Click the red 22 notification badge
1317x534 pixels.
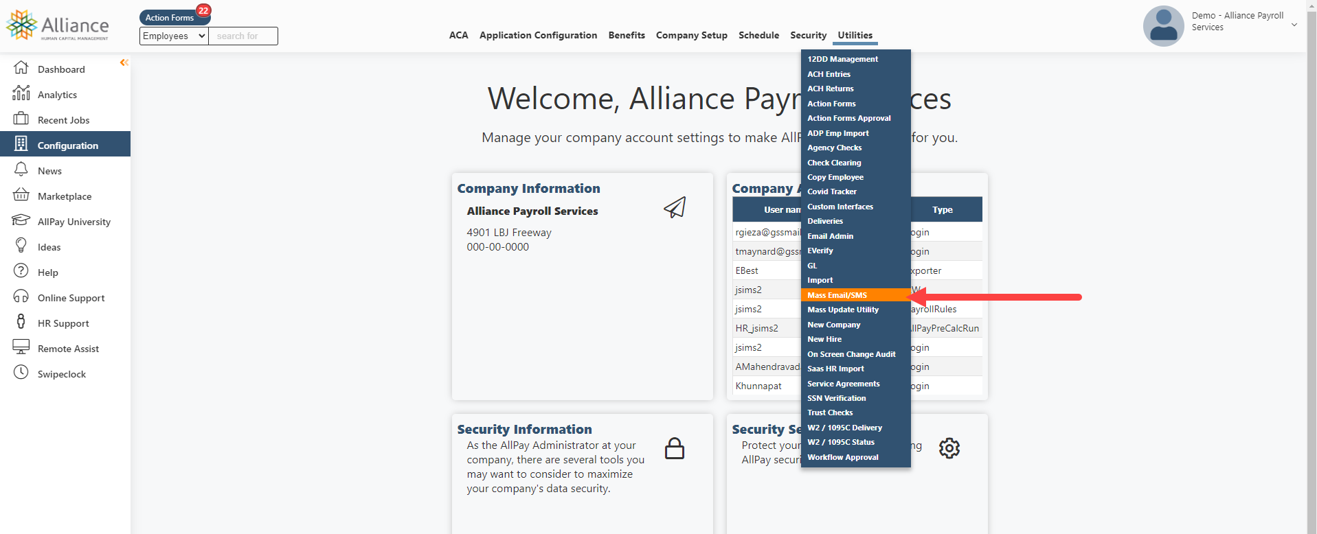click(x=203, y=10)
